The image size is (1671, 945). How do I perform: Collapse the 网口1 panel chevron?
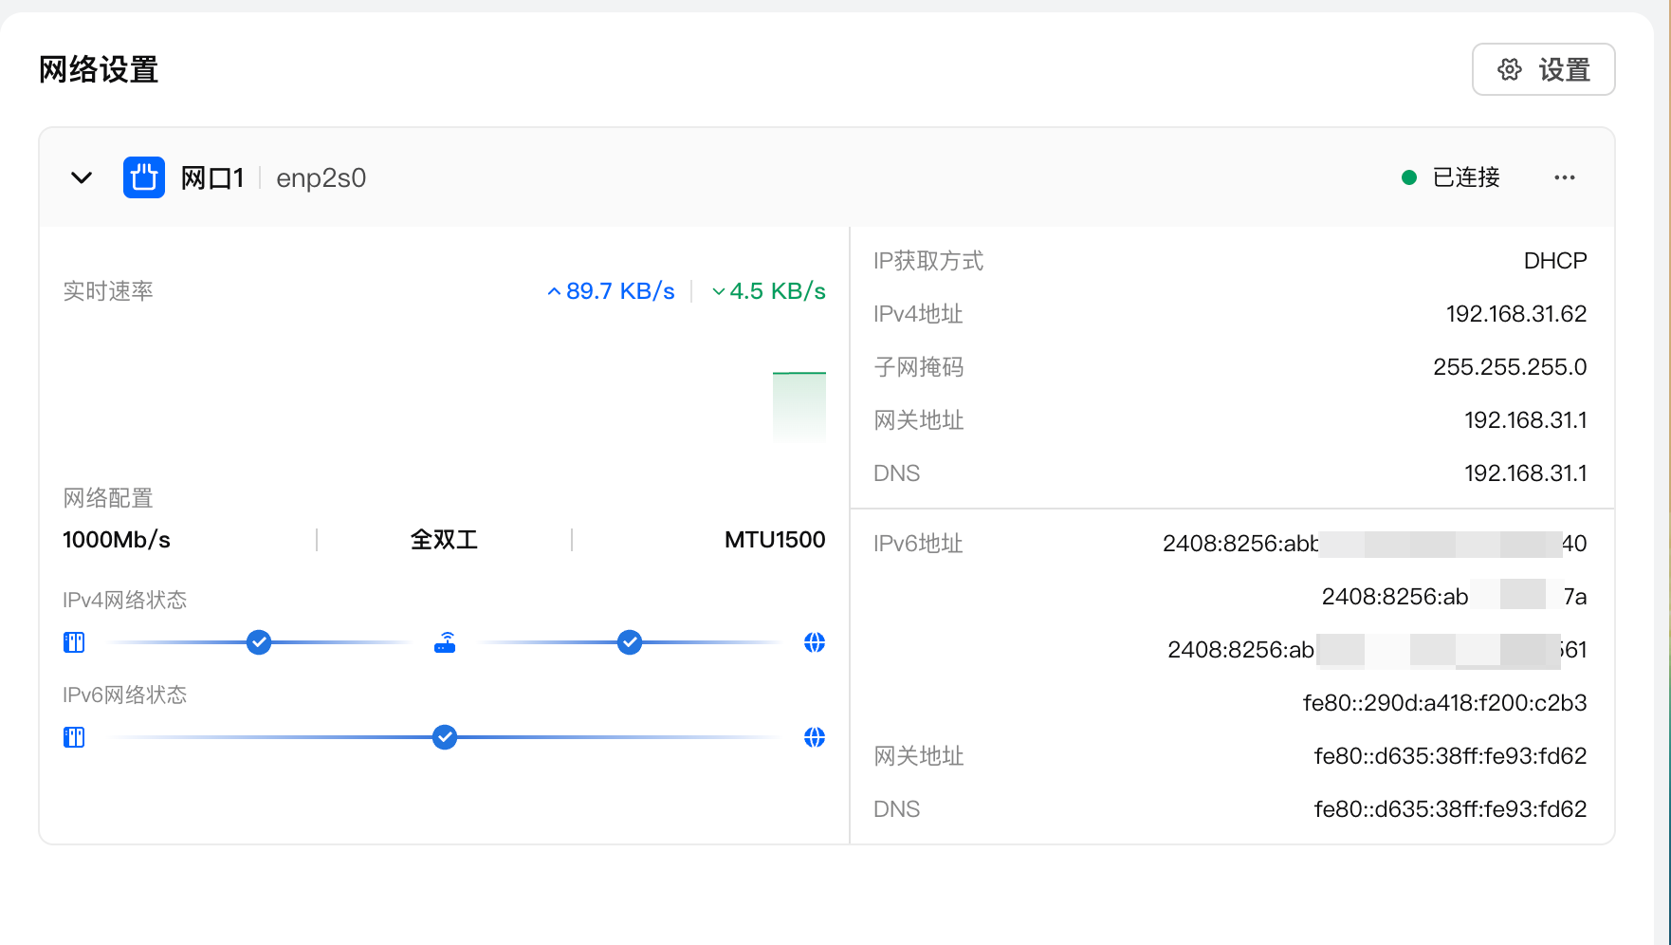pyautogui.click(x=82, y=177)
